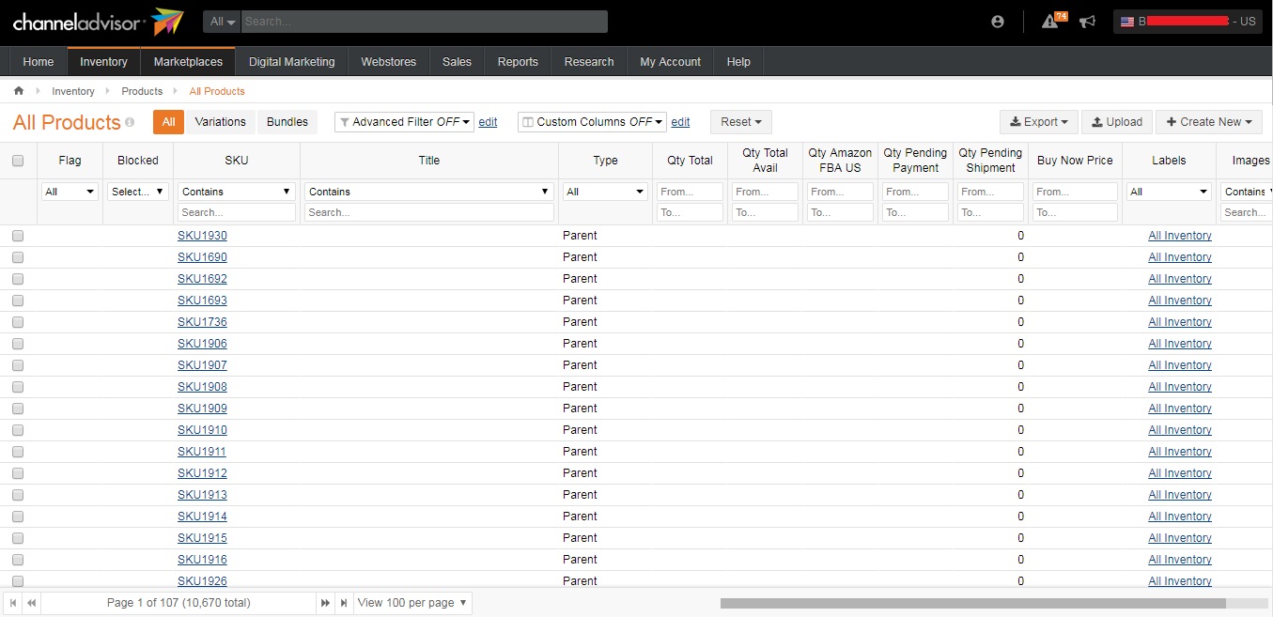
Task: Check the select-all header checkbox
Action: click(x=18, y=161)
